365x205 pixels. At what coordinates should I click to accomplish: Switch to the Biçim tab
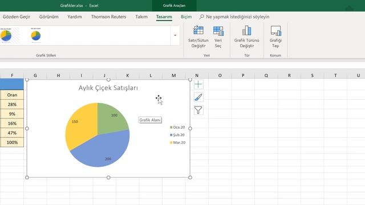(x=186, y=17)
